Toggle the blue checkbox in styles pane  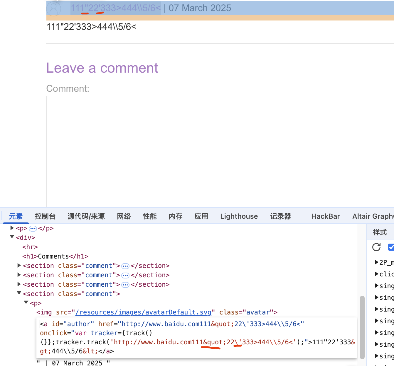click(x=391, y=247)
